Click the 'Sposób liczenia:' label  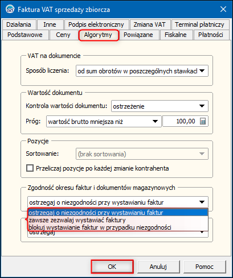click(47, 70)
